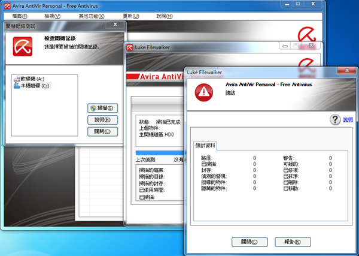The height and width of the screenshot is (256, 359).
Task: Open the 說明(H) menu
Action: (165, 16)
